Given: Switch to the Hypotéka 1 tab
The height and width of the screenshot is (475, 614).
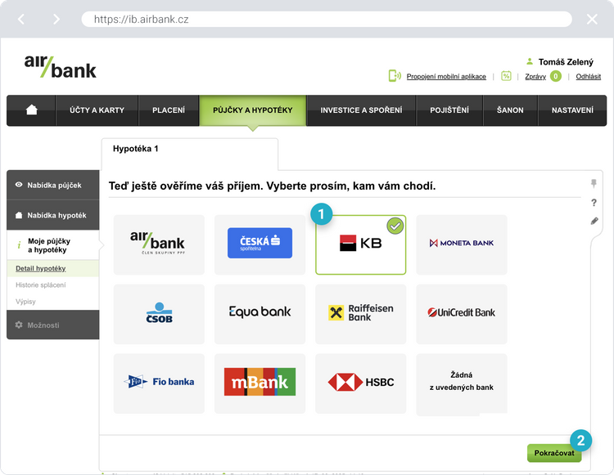Looking at the screenshot, I should [136, 149].
